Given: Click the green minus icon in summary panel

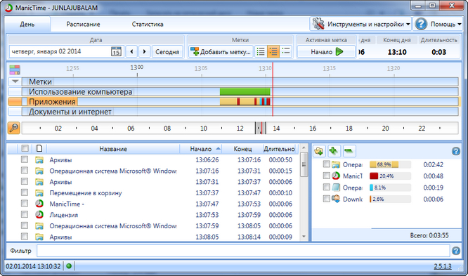Looking at the screenshot, I should (x=349, y=151).
